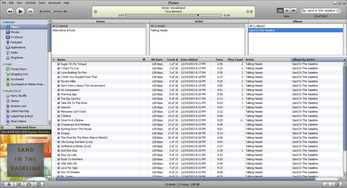347x188 pixels.
Task: Collapse the PLAYLISTS section triangle
Action: pos(4,91)
